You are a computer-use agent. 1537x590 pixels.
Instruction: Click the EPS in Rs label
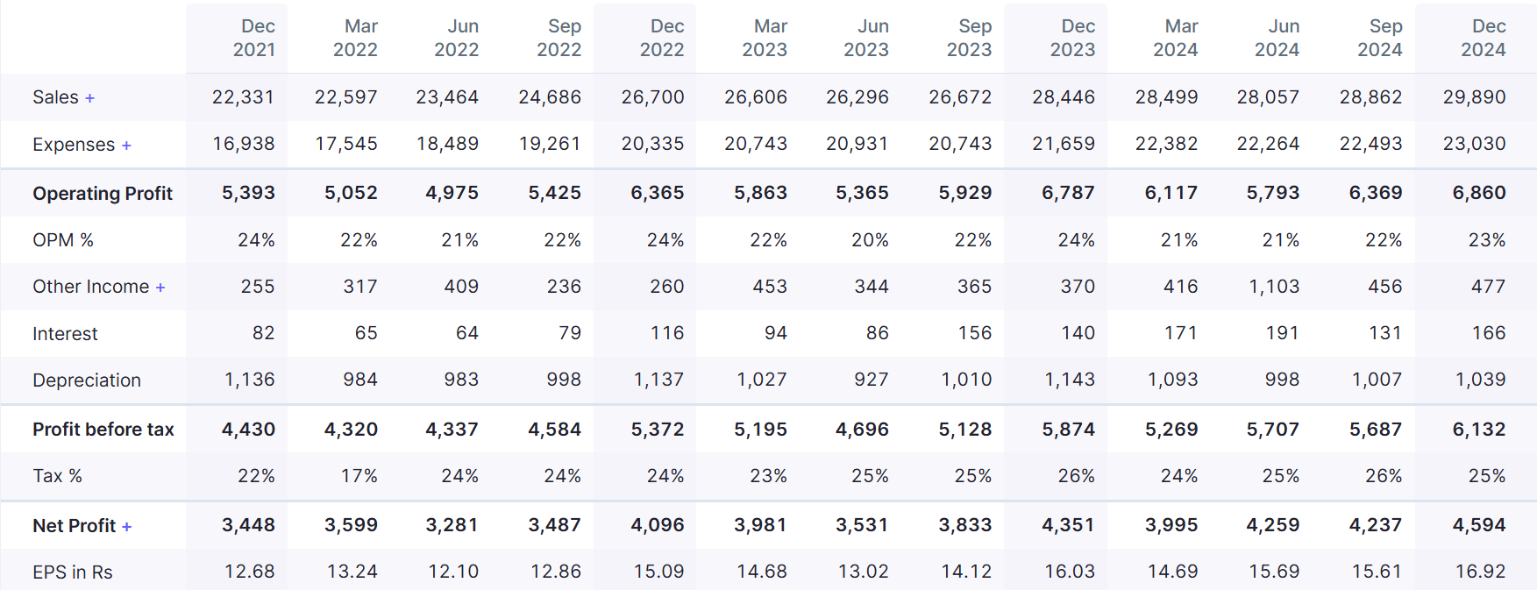coord(73,572)
